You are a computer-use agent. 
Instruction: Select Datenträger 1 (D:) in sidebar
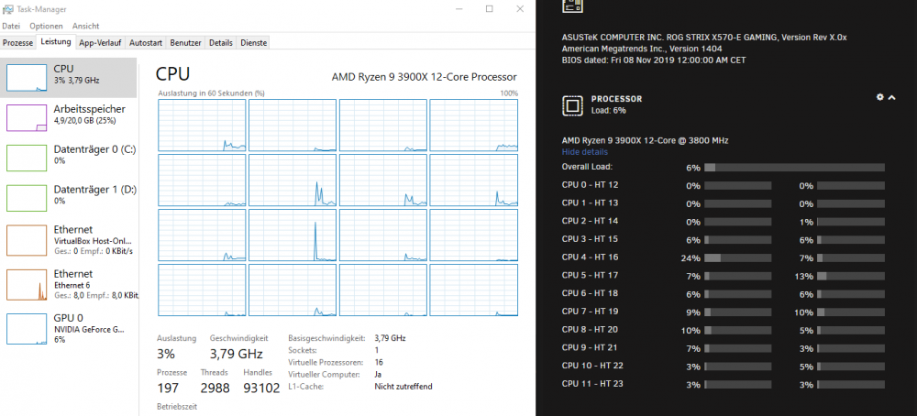click(69, 198)
